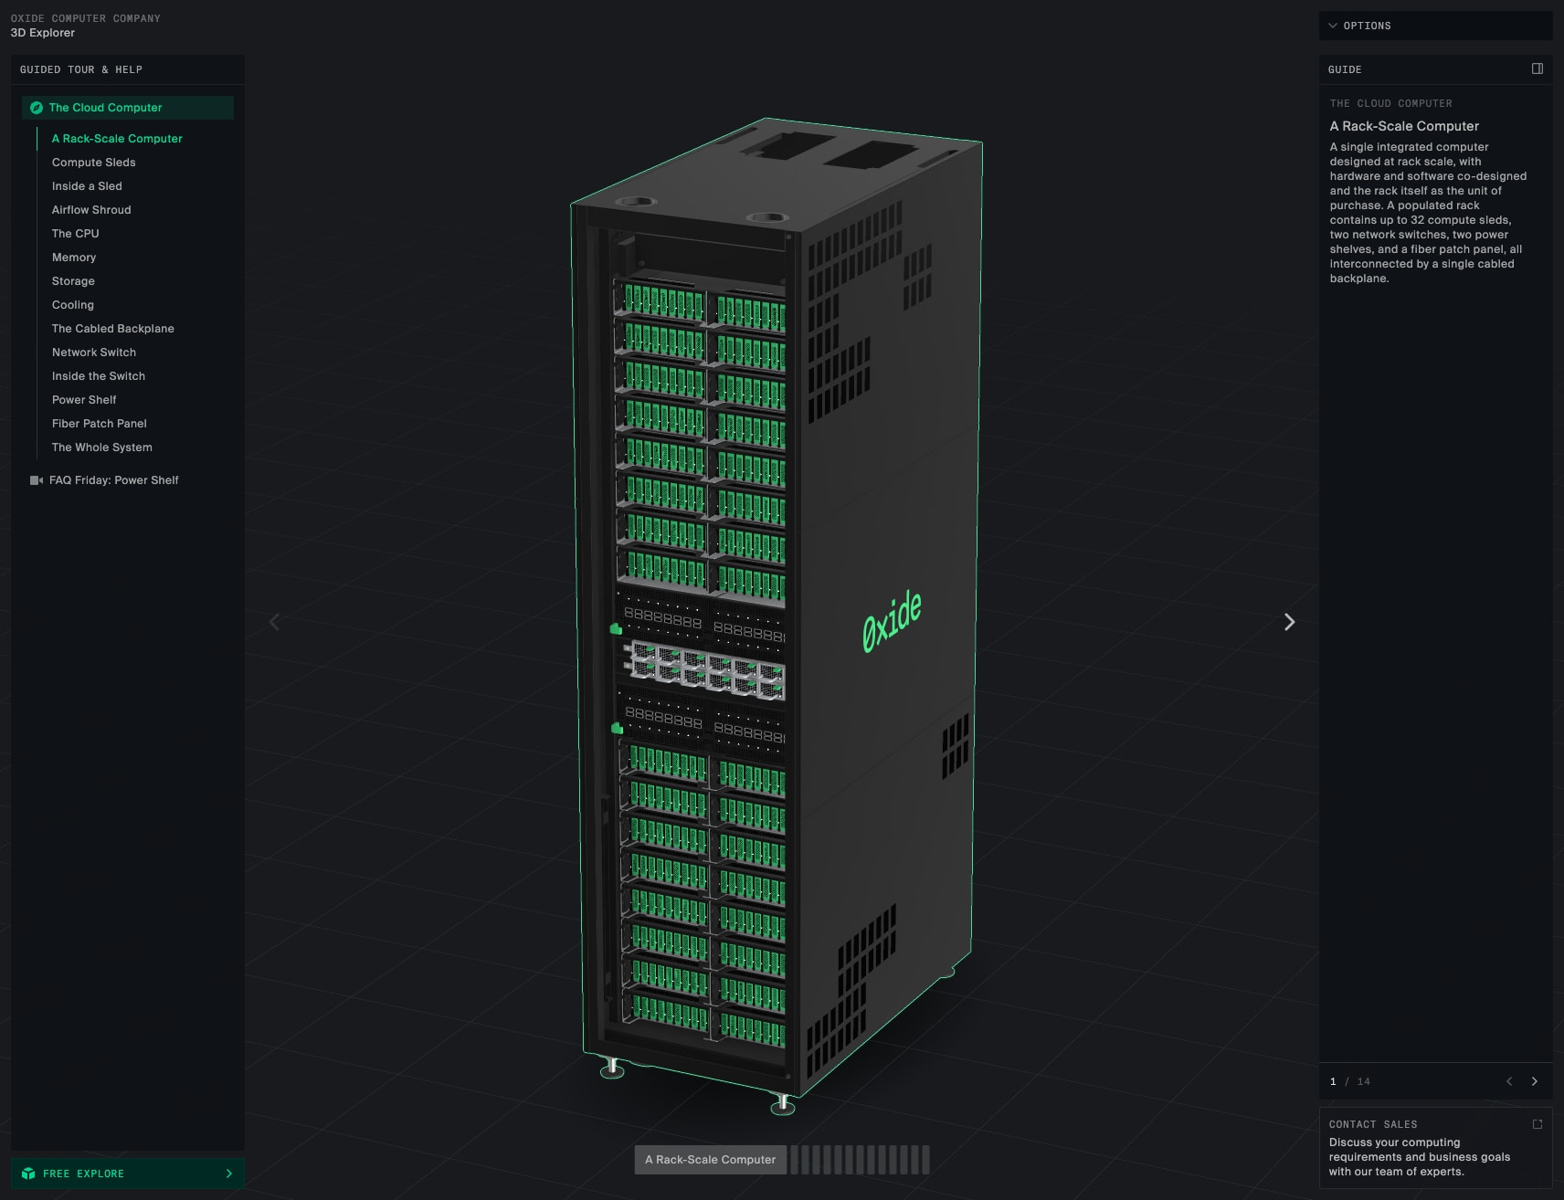Click the 1 / 14 page counter
This screenshot has width=1564, height=1200.
(x=1349, y=1081)
